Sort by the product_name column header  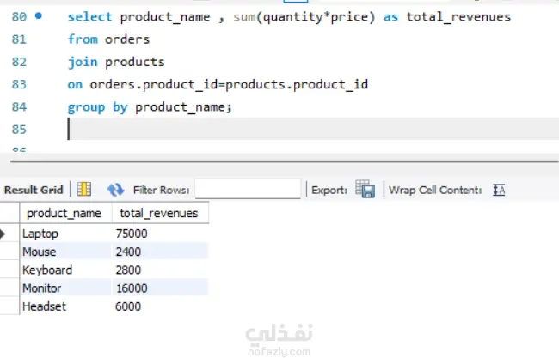(x=64, y=214)
